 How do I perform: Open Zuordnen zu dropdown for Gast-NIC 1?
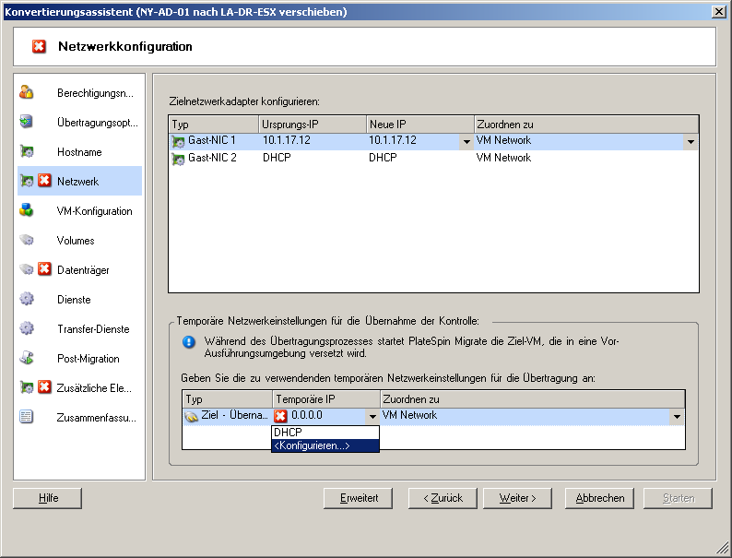(x=691, y=141)
